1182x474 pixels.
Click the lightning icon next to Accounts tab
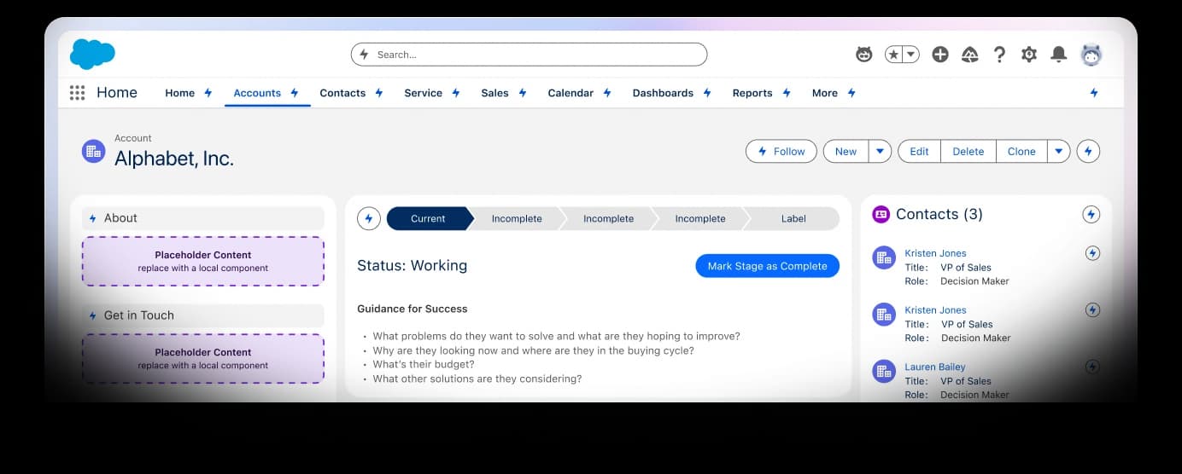pyautogui.click(x=294, y=93)
